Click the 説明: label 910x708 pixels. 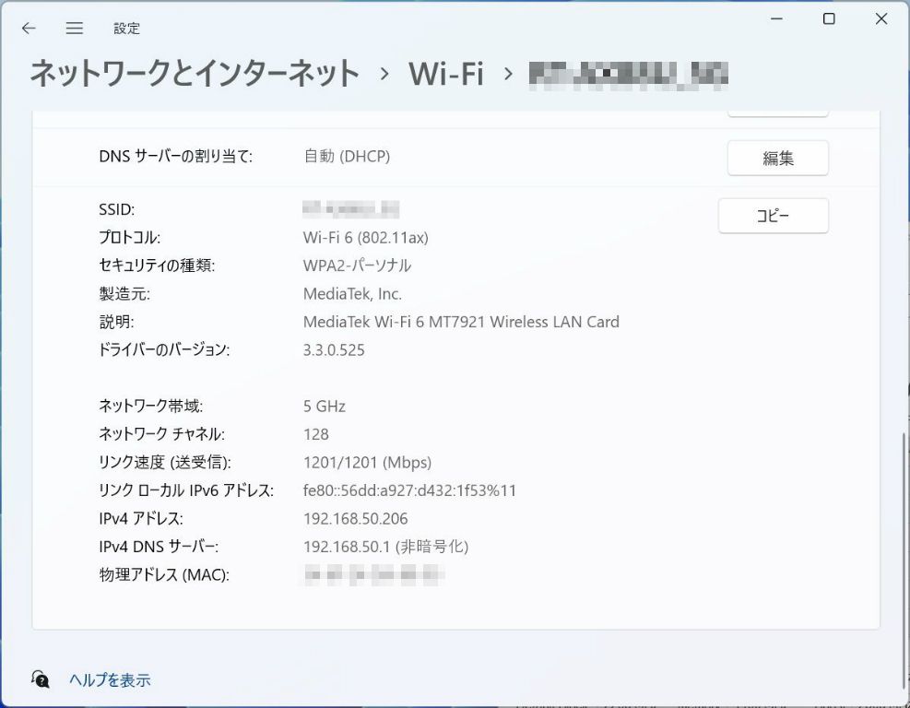(117, 322)
